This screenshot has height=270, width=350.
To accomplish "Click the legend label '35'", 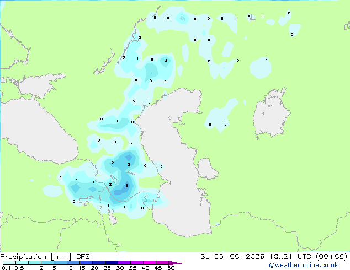I will pyautogui.click(x=132, y=268).
